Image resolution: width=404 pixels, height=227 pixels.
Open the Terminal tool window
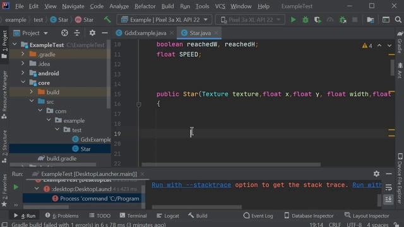133,216
